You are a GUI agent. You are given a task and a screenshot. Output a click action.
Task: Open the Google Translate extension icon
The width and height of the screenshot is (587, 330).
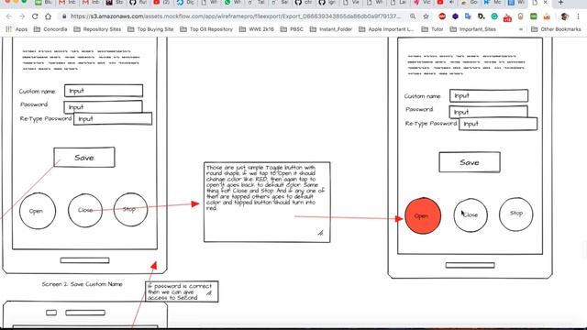point(468,16)
